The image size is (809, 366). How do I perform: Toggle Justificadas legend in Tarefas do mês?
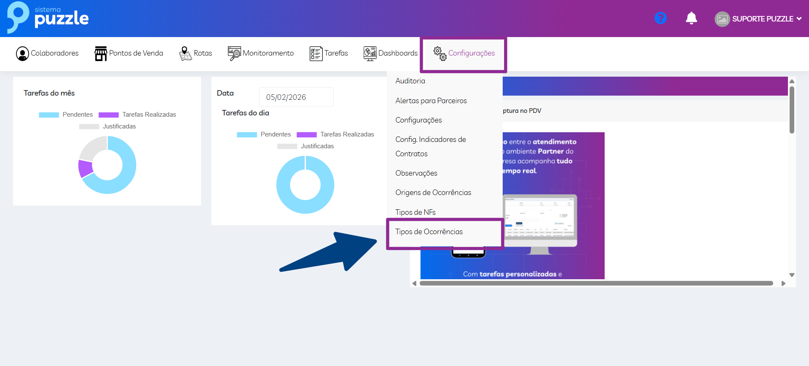pyautogui.click(x=107, y=126)
